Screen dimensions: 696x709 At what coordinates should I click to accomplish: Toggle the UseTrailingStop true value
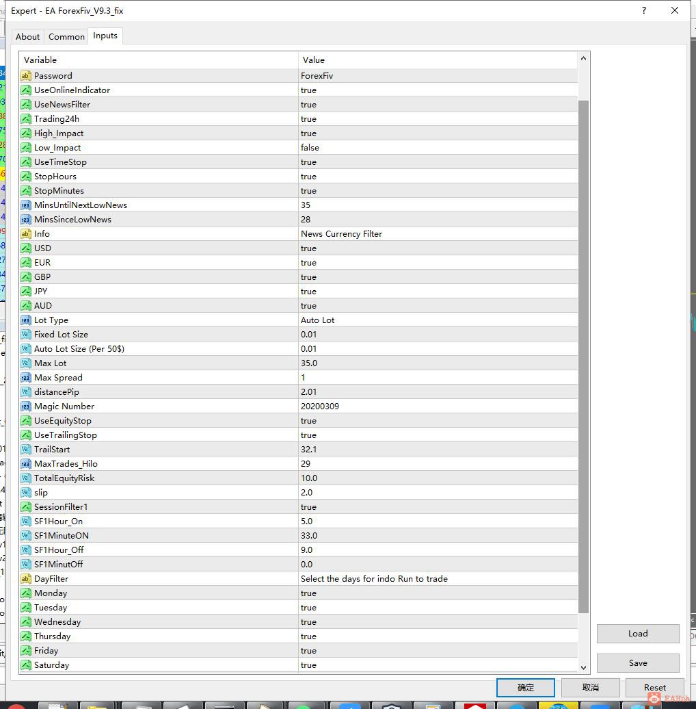tap(438, 435)
